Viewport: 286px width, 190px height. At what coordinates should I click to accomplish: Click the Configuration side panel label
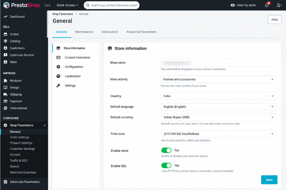click(74, 67)
